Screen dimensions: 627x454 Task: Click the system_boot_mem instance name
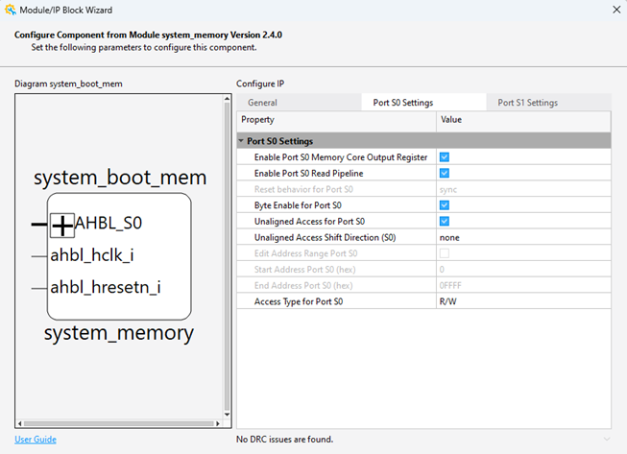(120, 178)
